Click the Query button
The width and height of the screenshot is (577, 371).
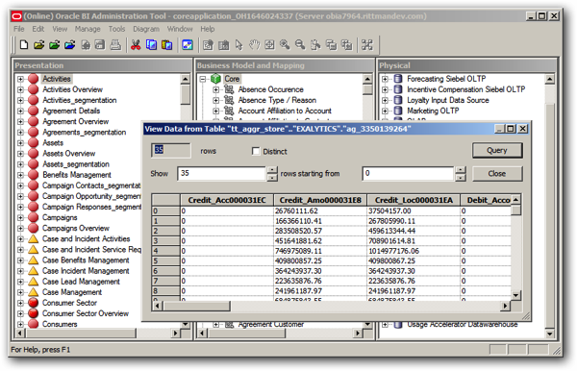pyautogui.click(x=497, y=150)
